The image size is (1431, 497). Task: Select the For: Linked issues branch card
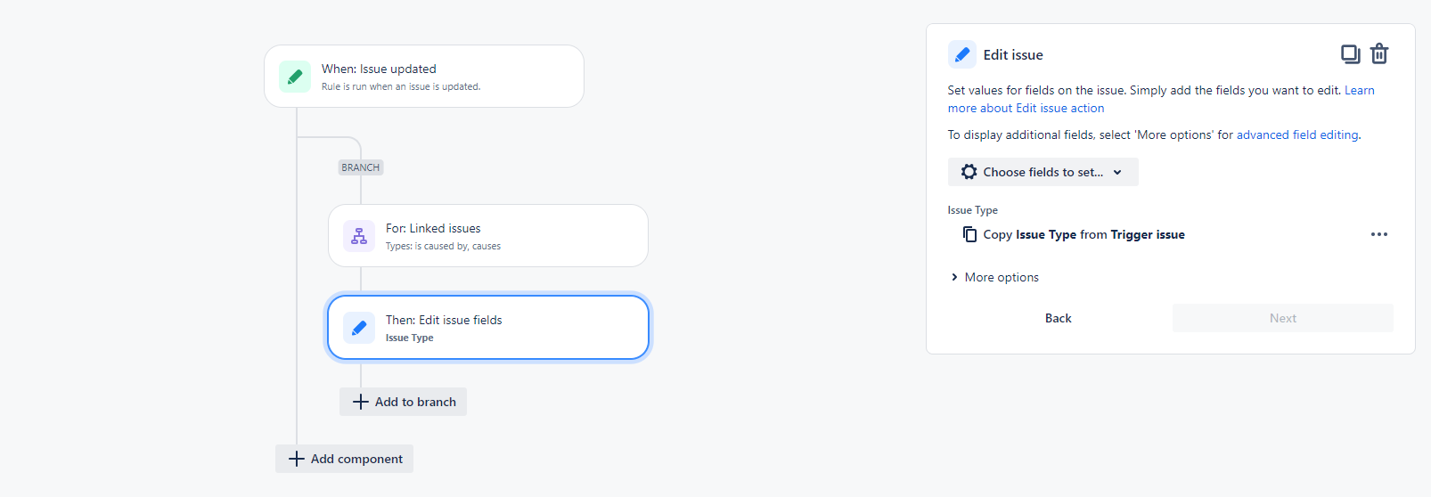click(488, 236)
